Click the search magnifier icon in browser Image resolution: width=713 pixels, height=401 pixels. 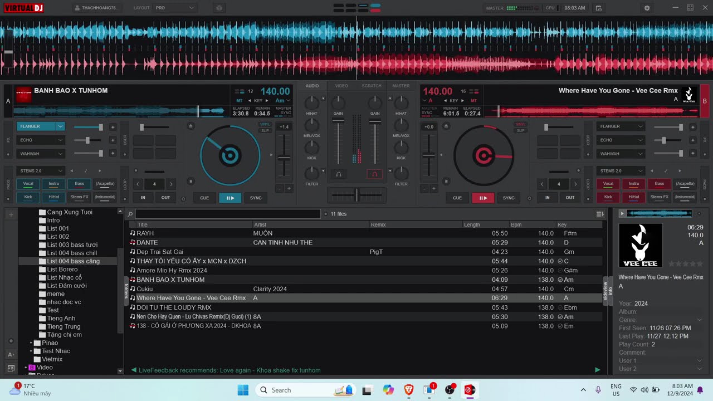point(130,214)
